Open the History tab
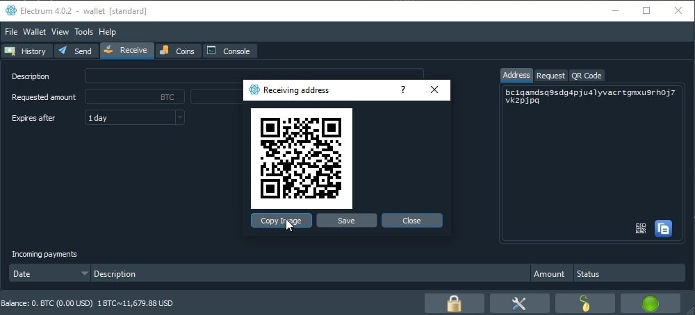The height and width of the screenshot is (315, 695). [26, 51]
